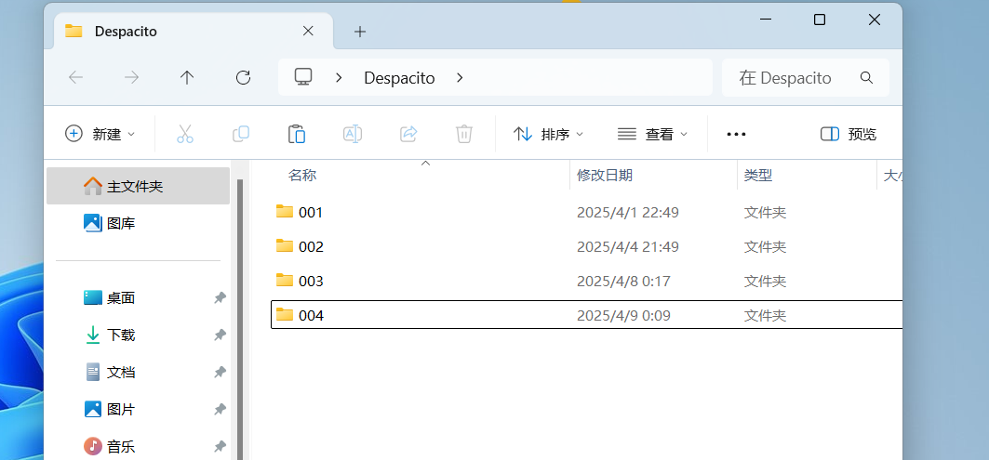Open the 排序 sort dropdown
Screen dimensions: 989x460
pyautogui.click(x=548, y=134)
